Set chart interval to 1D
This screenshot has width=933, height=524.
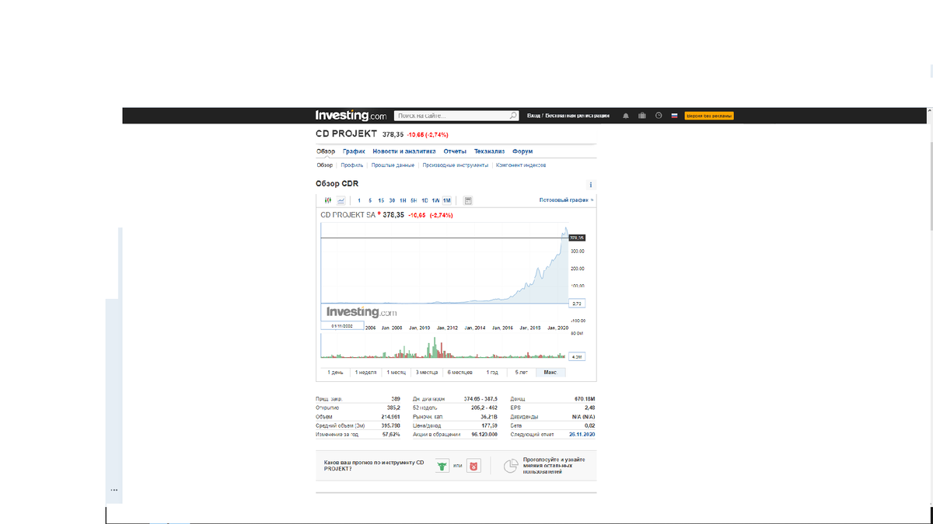pos(425,200)
